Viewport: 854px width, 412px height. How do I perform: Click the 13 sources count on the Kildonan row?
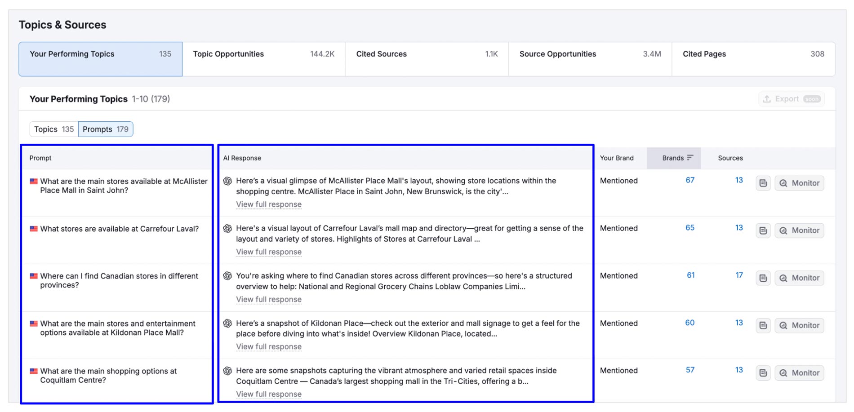(739, 322)
